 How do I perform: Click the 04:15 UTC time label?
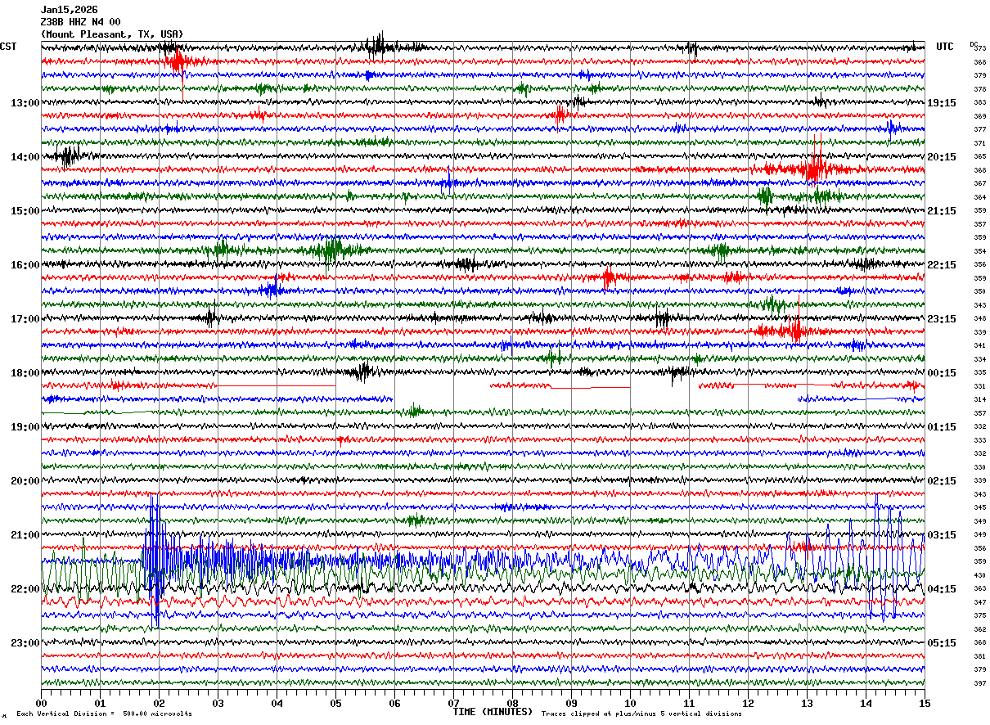coord(942,589)
